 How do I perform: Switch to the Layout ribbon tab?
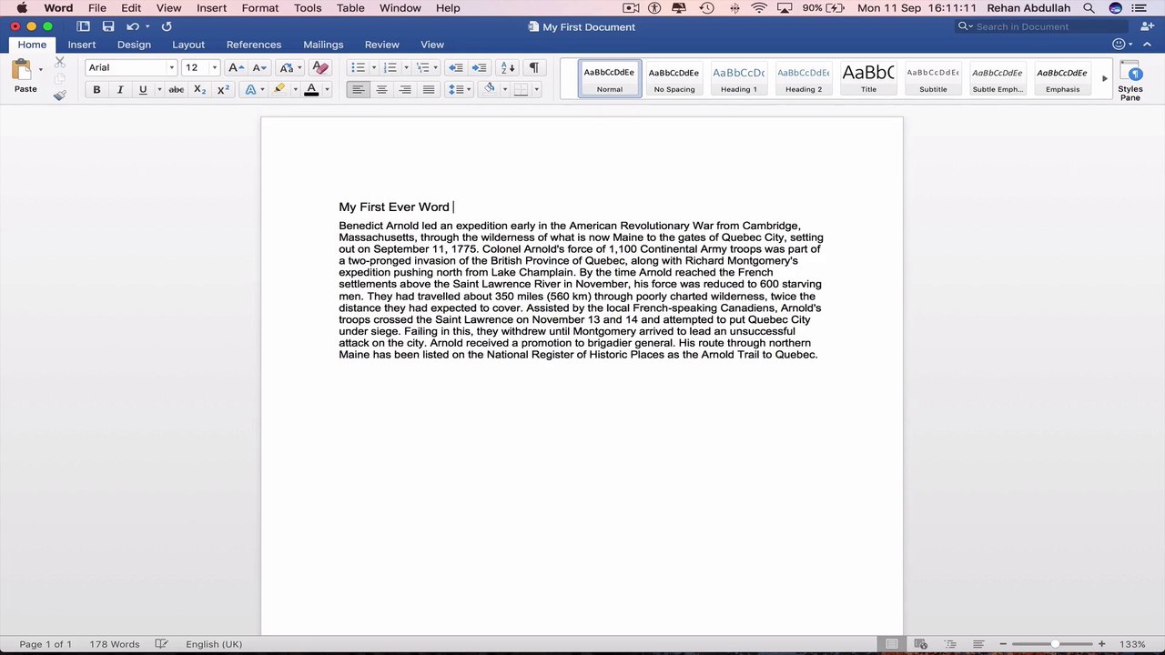188,45
